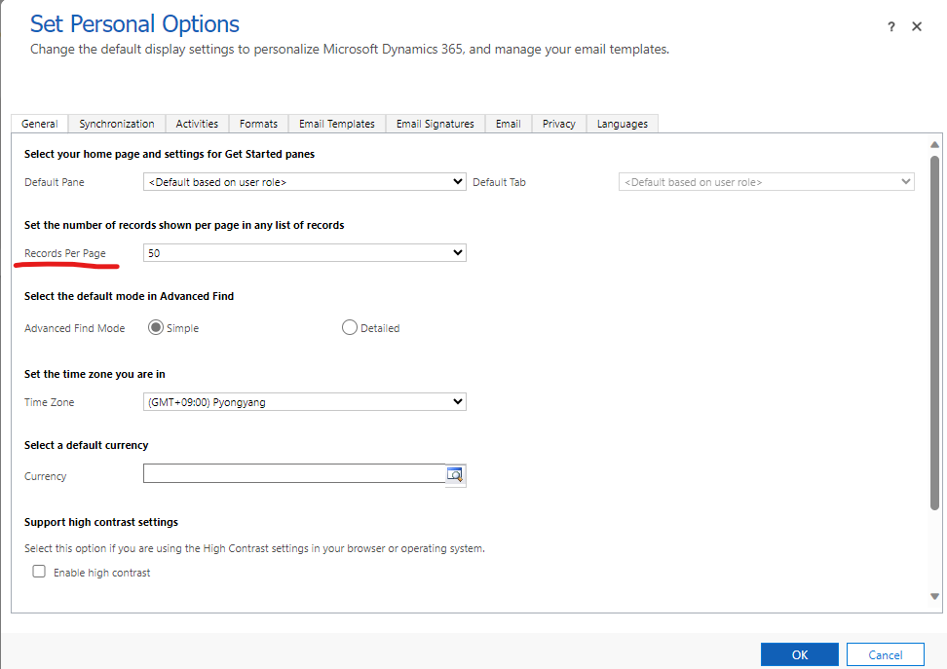Click the vertical scrollbar thumb
This screenshot has height=669, width=947.
click(x=935, y=333)
